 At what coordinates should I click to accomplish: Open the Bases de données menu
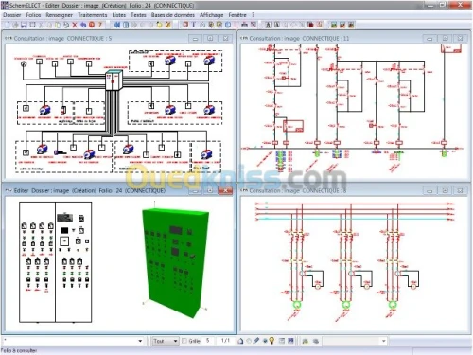(x=173, y=15)
